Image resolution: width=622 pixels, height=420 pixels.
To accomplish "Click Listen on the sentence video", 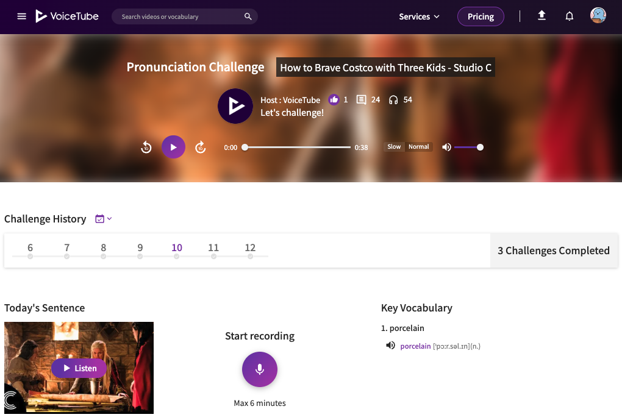I will [79, 368].
